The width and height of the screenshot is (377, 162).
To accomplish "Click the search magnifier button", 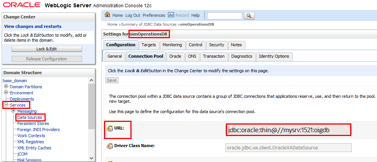I will tap(249, 16).
